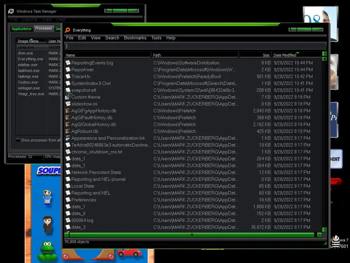Viewport: 350px width, 263px height.
Task: Select the Reporting and NEL file name
Action: pos(91,193)
